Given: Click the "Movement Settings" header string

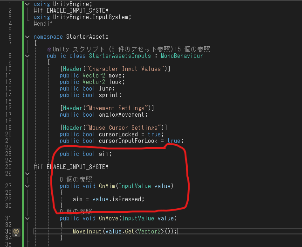Looking at the screenshot, I should pos(118,108).
